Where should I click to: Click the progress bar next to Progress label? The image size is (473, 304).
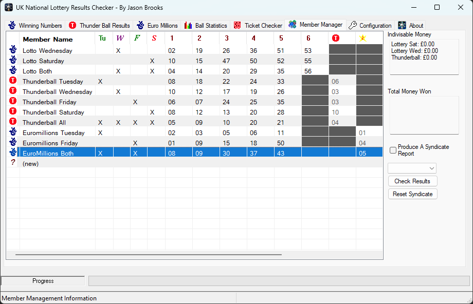pyautogui.click(x=279, y=281)
